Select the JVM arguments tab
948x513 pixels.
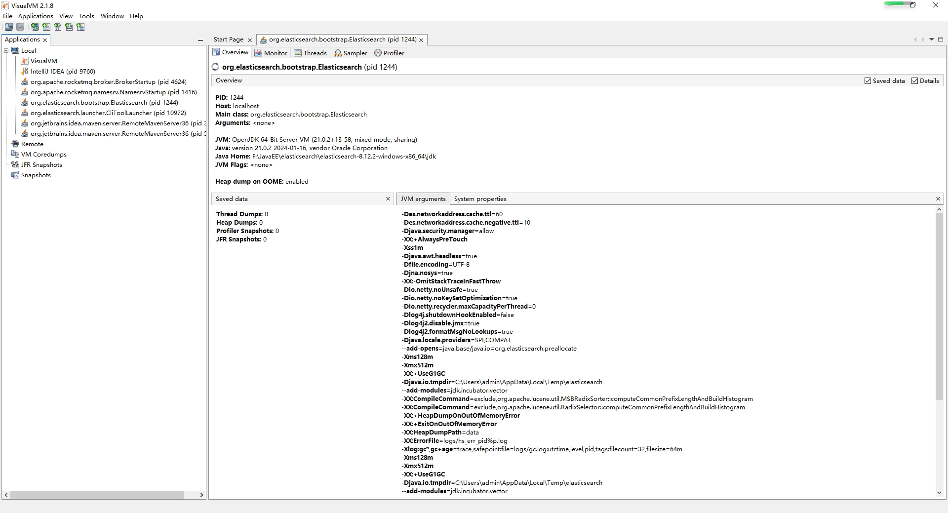(x=423, y=198)
